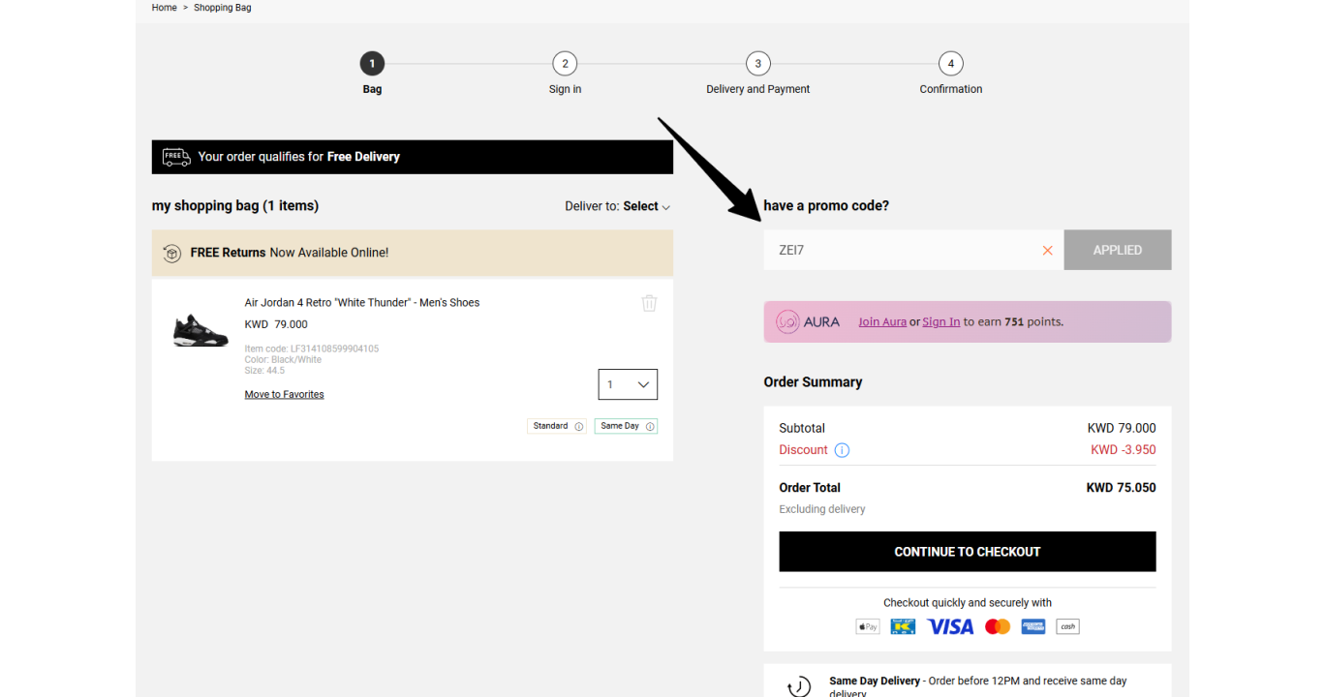Click the Aura logo icon
This screenshot has height=697, width=1325.
pyautogui.click(x=787, y=322)
